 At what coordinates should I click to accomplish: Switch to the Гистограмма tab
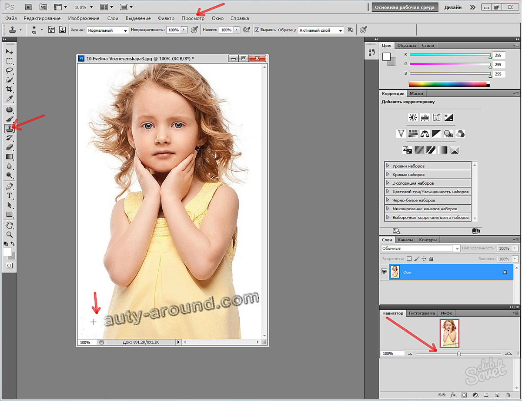tap(422, 313)
